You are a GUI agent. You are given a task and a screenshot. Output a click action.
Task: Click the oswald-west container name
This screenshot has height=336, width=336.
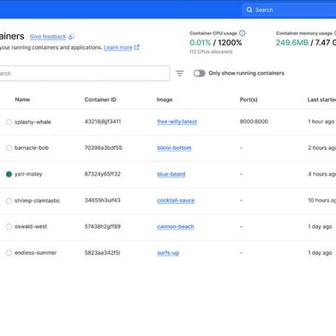31,226
